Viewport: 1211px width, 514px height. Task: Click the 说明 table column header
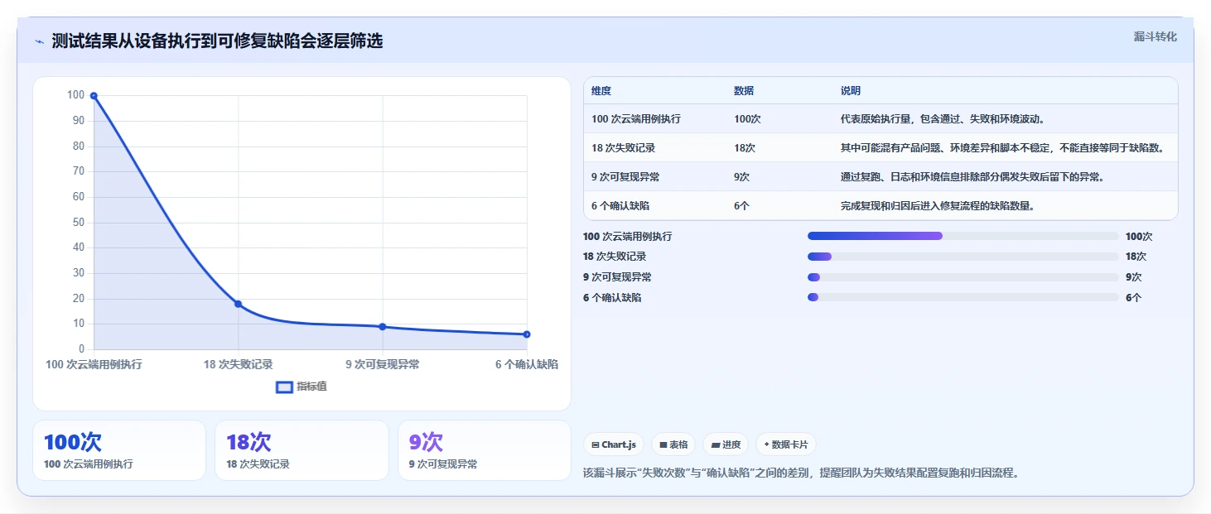(851, 90)
